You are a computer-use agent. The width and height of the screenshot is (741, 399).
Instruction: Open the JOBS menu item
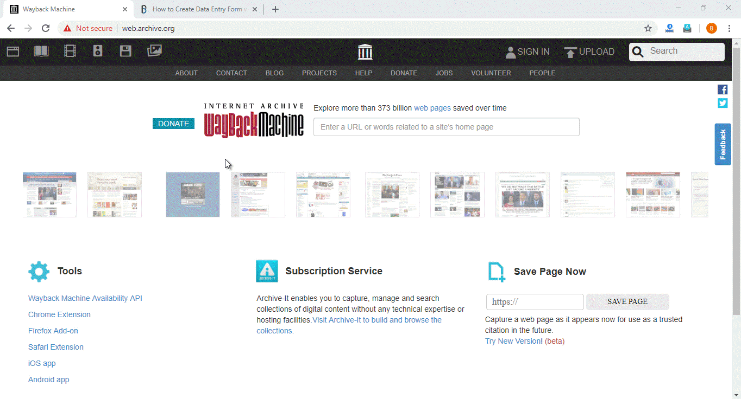(x=444, y=73)
